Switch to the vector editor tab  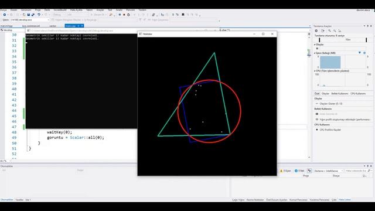tap(53, 26)
